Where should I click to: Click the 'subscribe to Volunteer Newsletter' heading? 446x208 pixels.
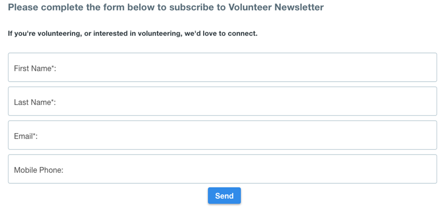click(246, 7)
